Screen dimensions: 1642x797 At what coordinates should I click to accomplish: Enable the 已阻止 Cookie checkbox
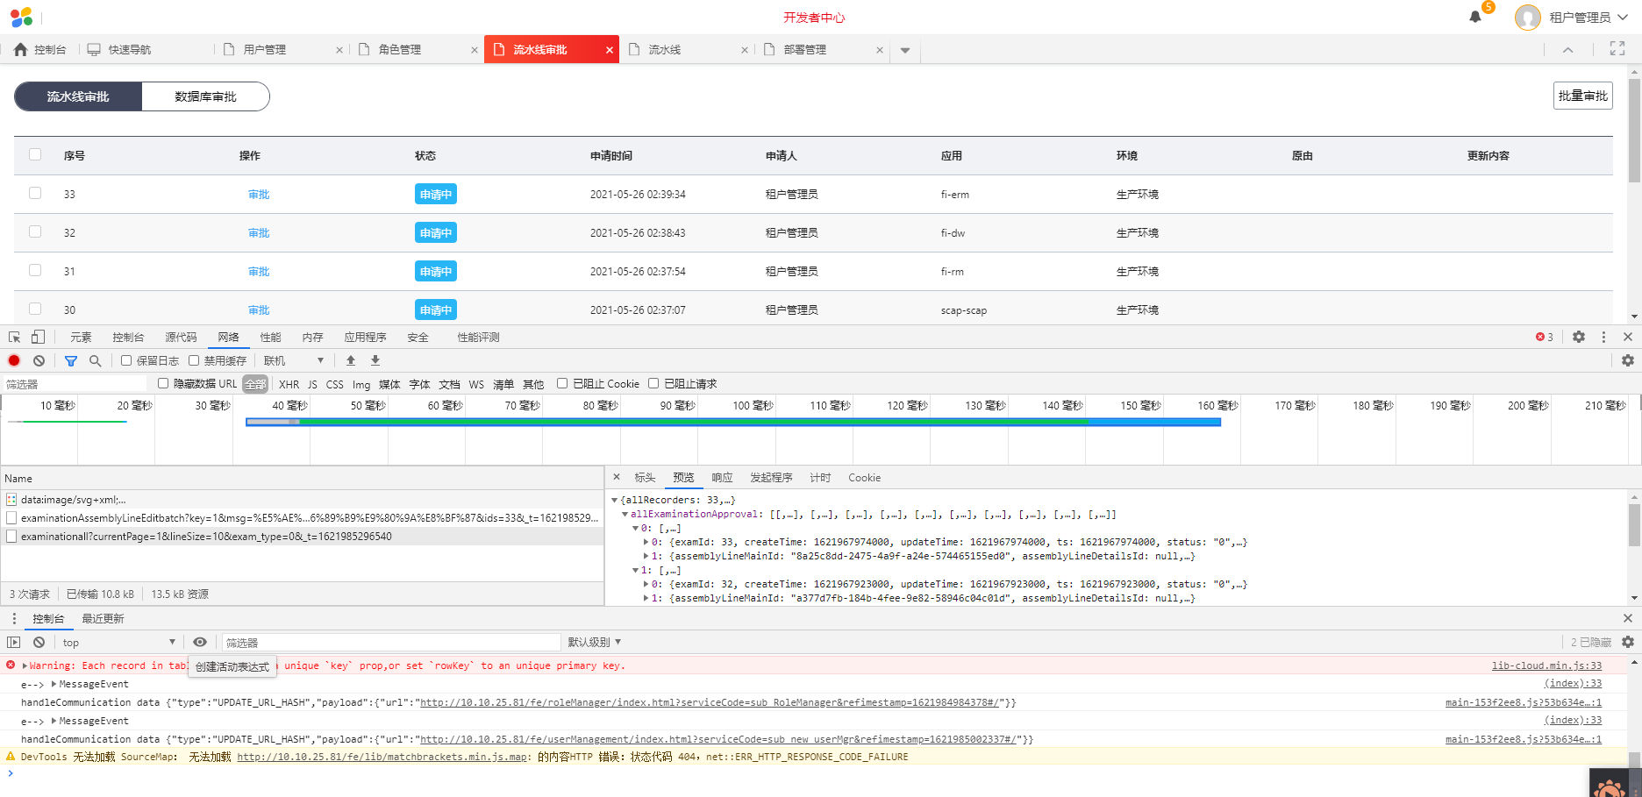(562, 383)
